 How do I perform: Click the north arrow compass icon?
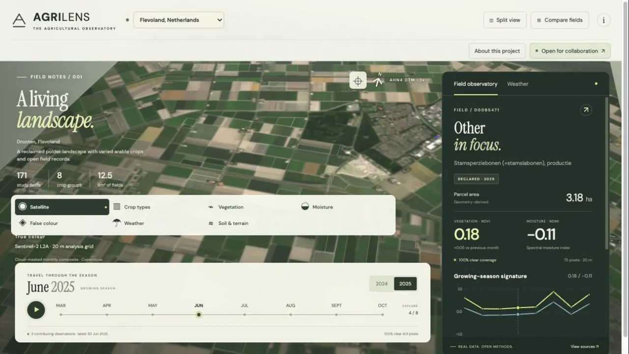click(378, 80)
